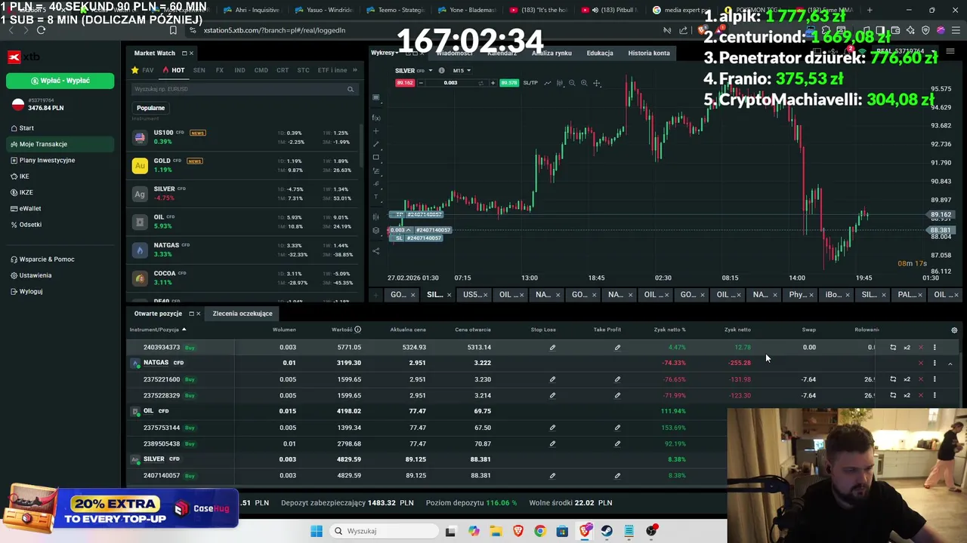Click the chart volume 0.003 field
This screenshot has height=543, width=967.
tap(451, 83)
